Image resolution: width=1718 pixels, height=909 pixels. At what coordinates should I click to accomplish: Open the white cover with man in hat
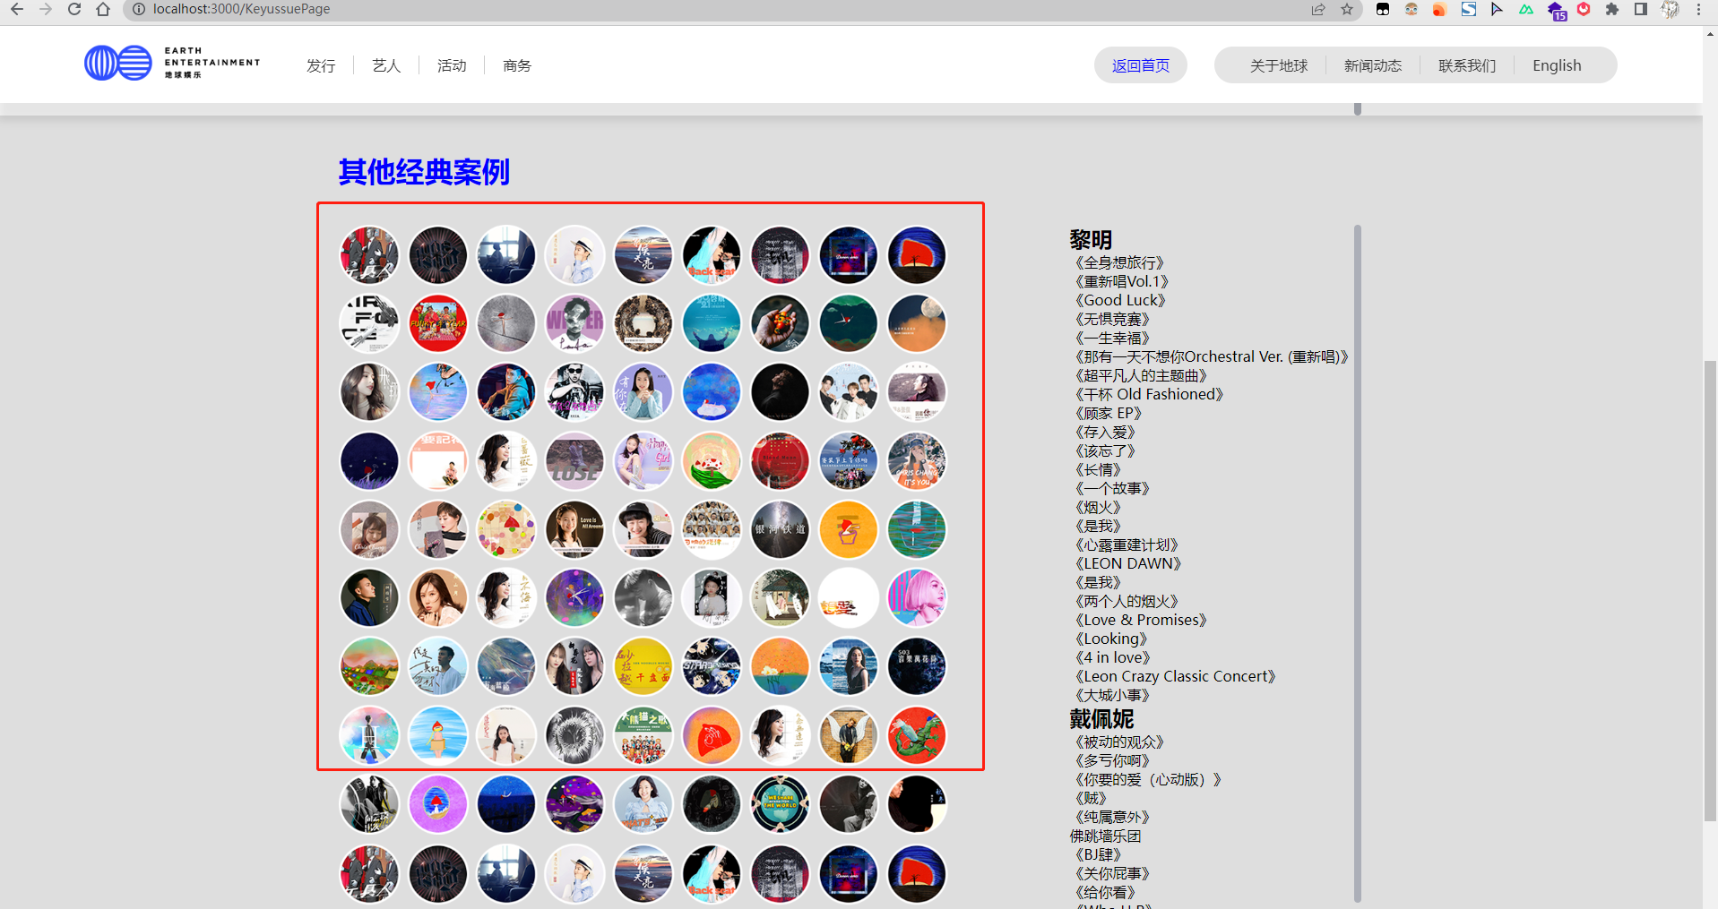click(x=574, y=255)
